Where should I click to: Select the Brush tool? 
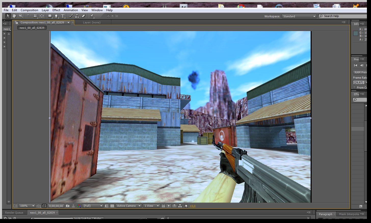71,16
